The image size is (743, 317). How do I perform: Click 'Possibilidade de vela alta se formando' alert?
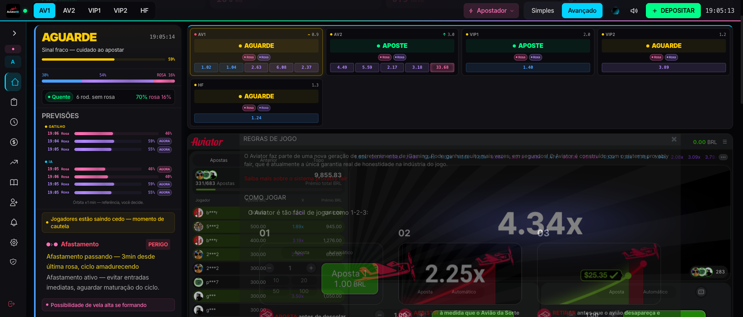coord(108,305)
